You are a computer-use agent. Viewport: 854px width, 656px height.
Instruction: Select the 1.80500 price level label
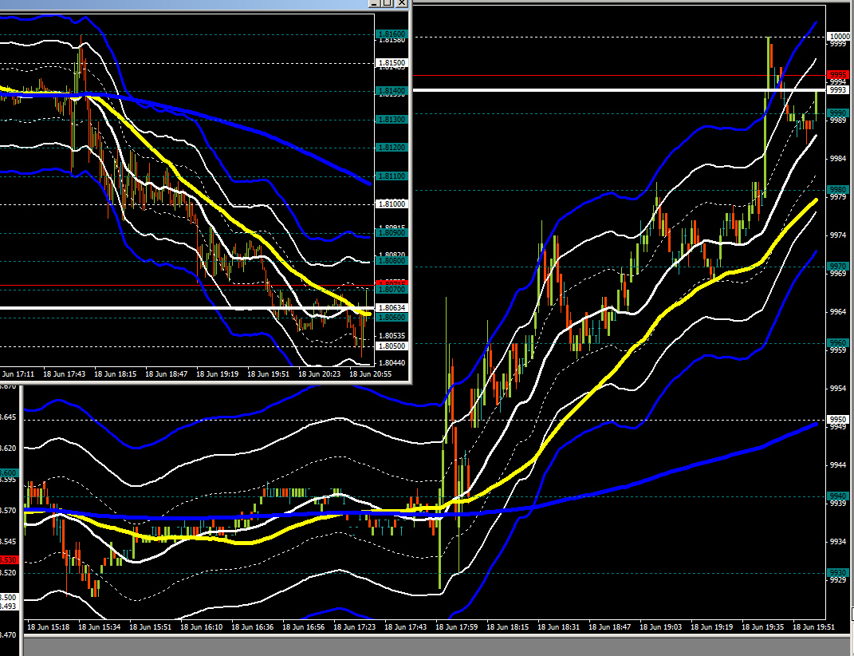[x=392, y=346]
